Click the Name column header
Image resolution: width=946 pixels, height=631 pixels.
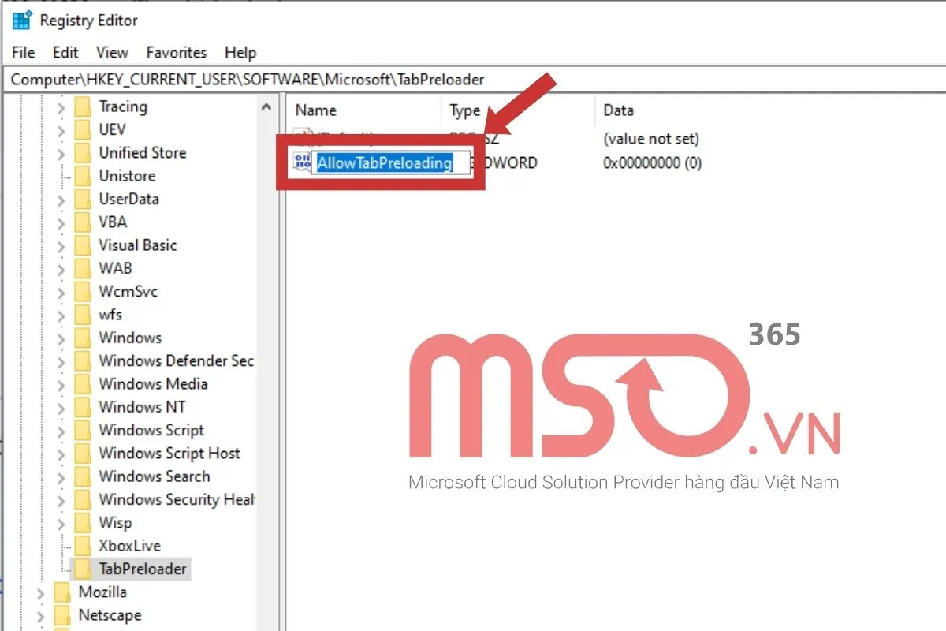[315, 110]
